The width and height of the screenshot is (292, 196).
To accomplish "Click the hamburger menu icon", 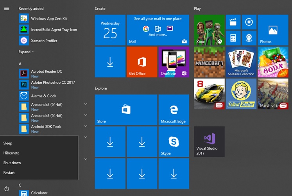I will [7, 9].
